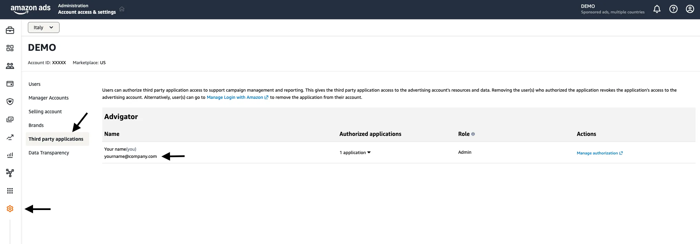The height and width of the screenshot is (244, 700).
Task: Open the briefcase icon in sidebar
Action: pos(10,30)
